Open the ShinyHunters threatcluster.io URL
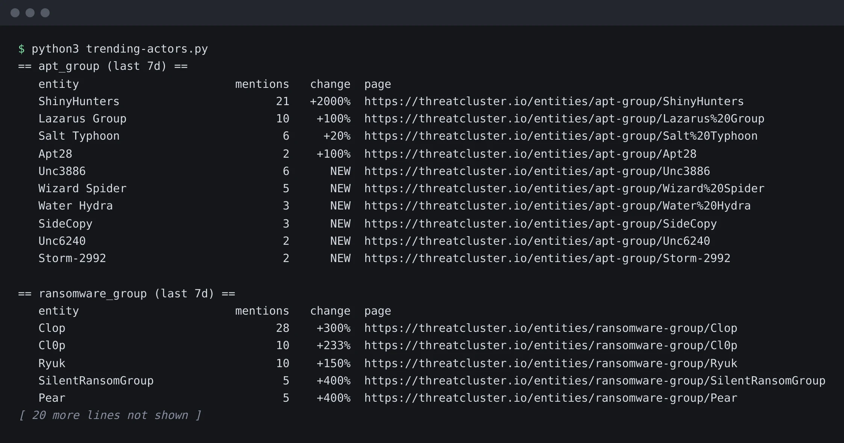The width and height of the screenshot is (844, 443). point(554,101)
